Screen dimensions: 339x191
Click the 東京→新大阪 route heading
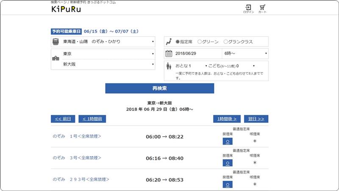coord(160,103)
